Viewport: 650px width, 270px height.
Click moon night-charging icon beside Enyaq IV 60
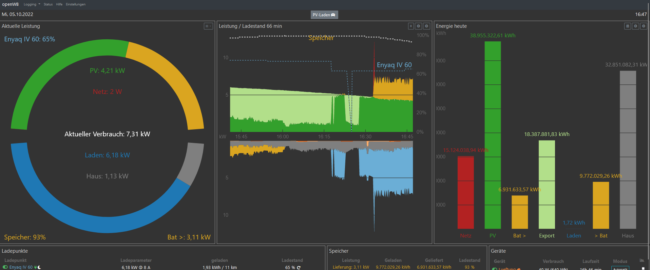[x=39, y=267]
